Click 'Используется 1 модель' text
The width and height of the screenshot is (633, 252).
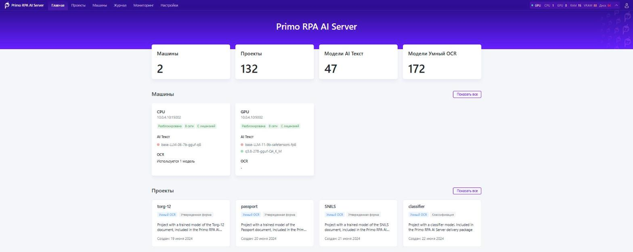(176, 161)
